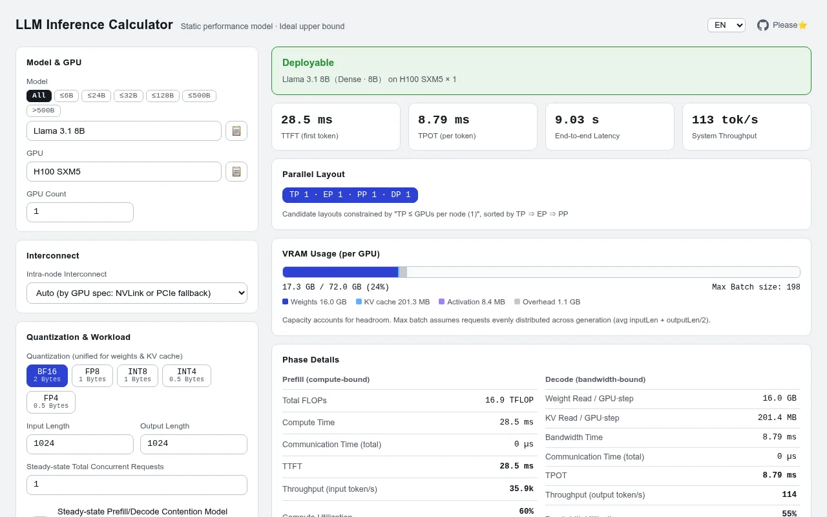This screenshot has height=517, width=827.
Task: Click the End-to-end Latency metric card
Action: (x=610, y=127)
